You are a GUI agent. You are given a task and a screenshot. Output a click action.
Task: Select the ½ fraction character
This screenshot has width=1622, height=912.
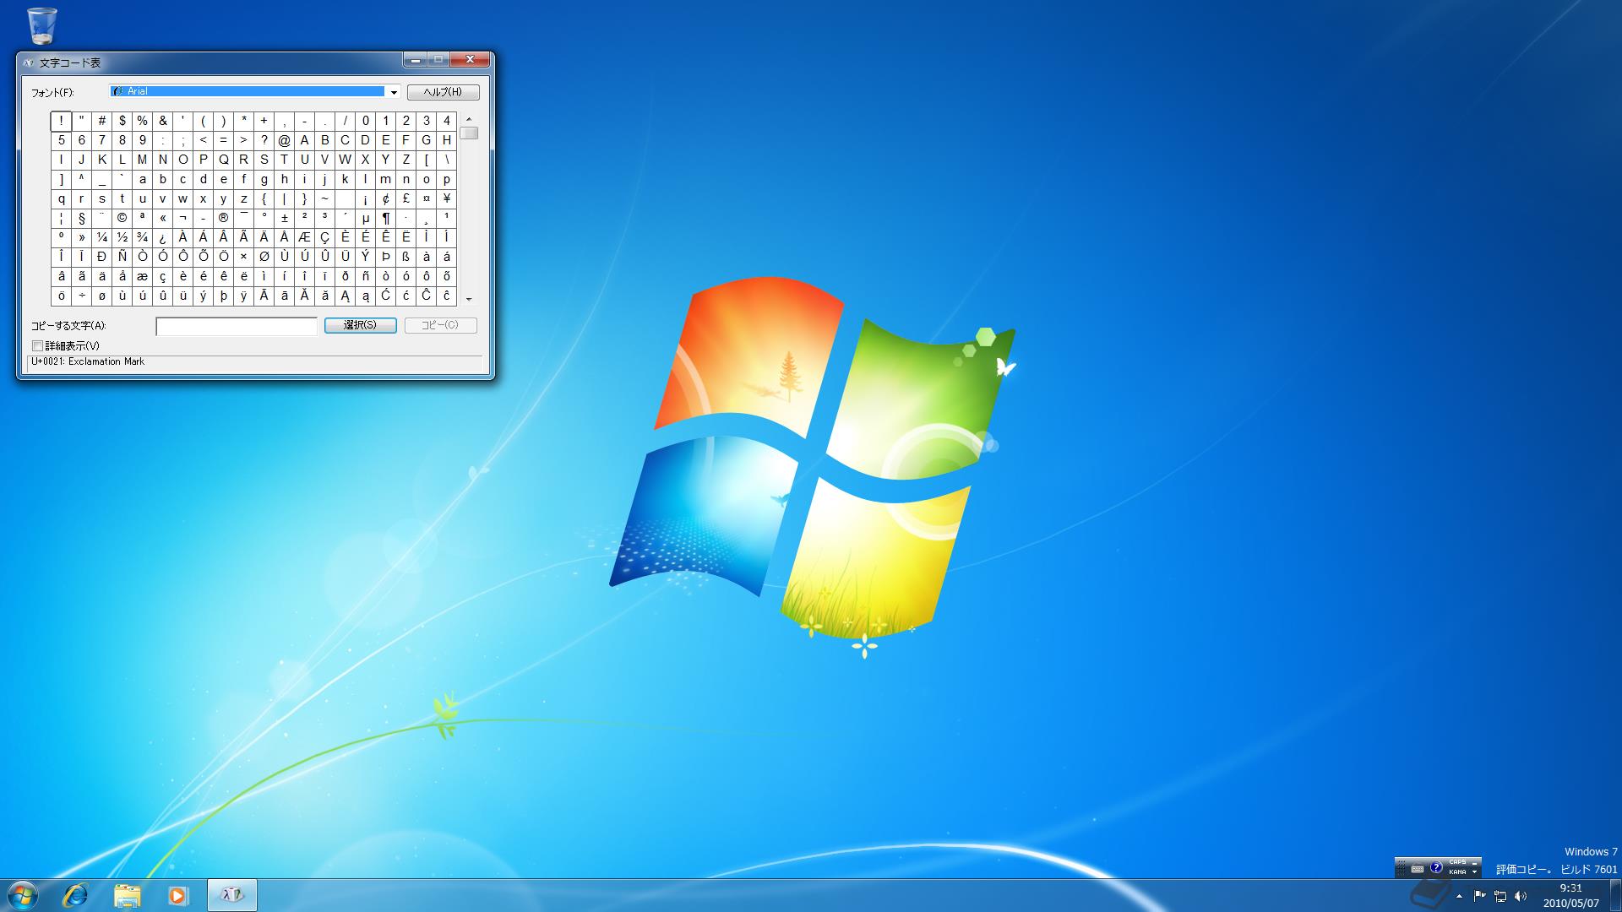point(122,237)
